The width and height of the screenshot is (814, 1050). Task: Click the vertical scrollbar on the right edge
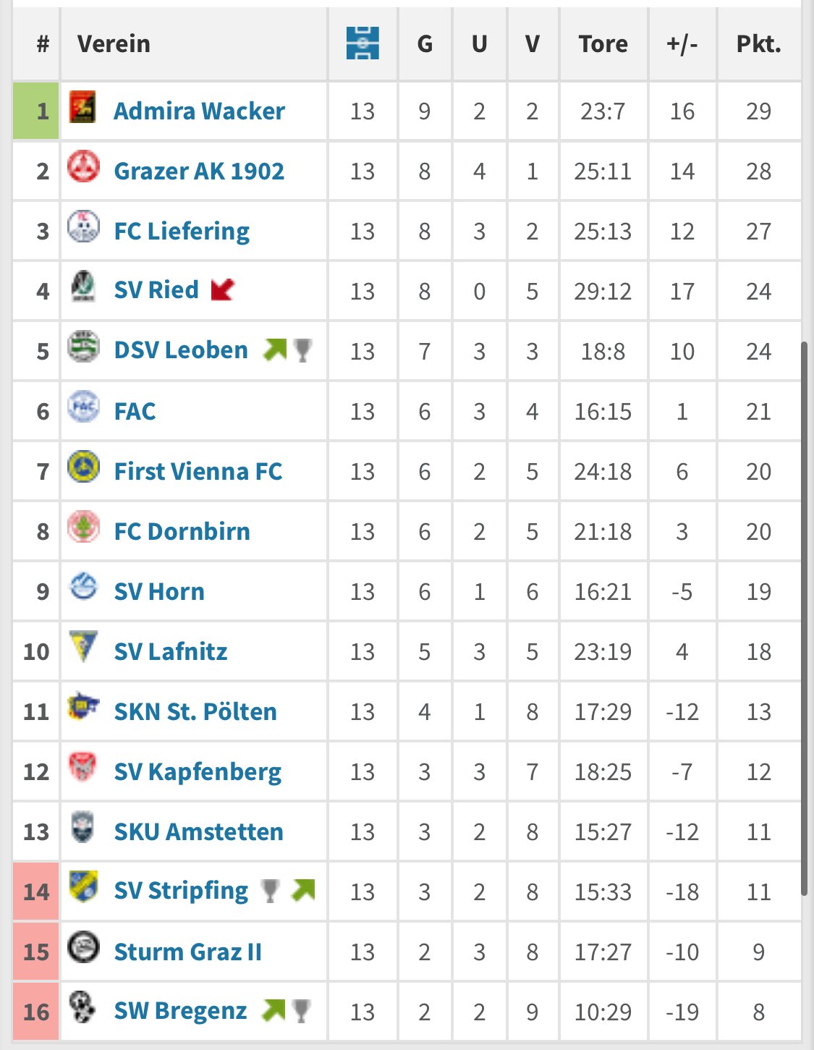[804, 619]
